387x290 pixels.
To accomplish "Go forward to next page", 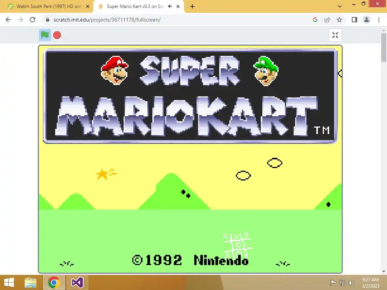I will pyautogui.click(x=20, y=20).
